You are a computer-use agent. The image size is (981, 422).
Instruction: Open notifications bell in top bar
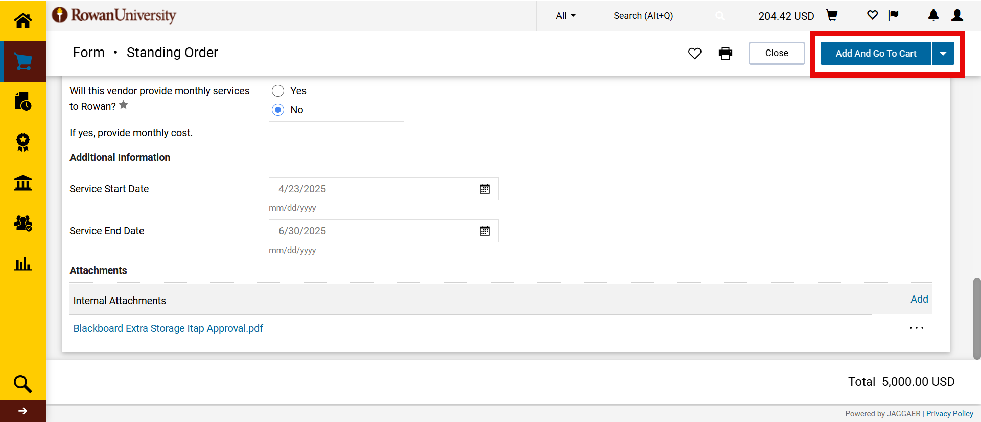click(x=933, y=16)
